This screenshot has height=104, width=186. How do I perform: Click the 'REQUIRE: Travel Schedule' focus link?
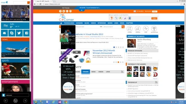90,8
